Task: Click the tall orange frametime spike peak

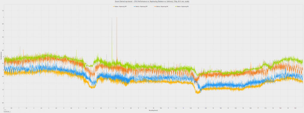Action: (117, 18)
